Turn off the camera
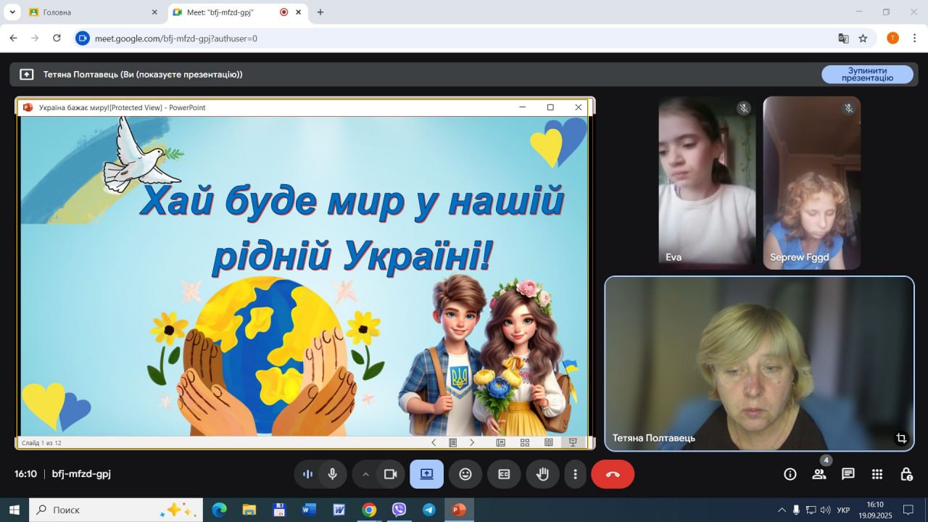928x522 pixels. pos(391,474)
